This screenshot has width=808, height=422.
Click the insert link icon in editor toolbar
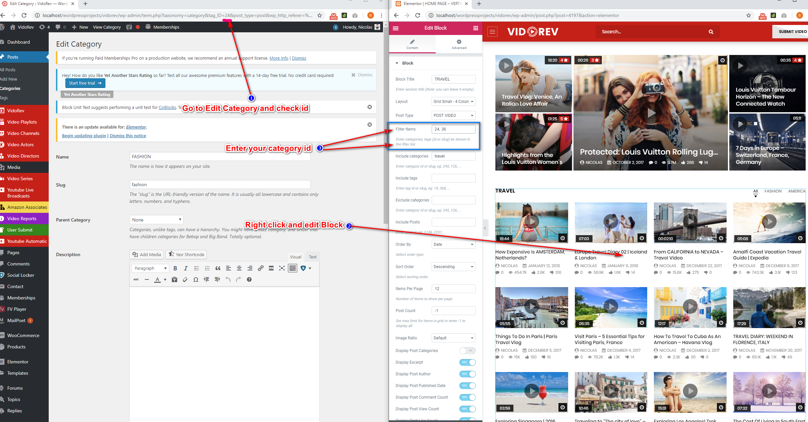coord(261,268)
